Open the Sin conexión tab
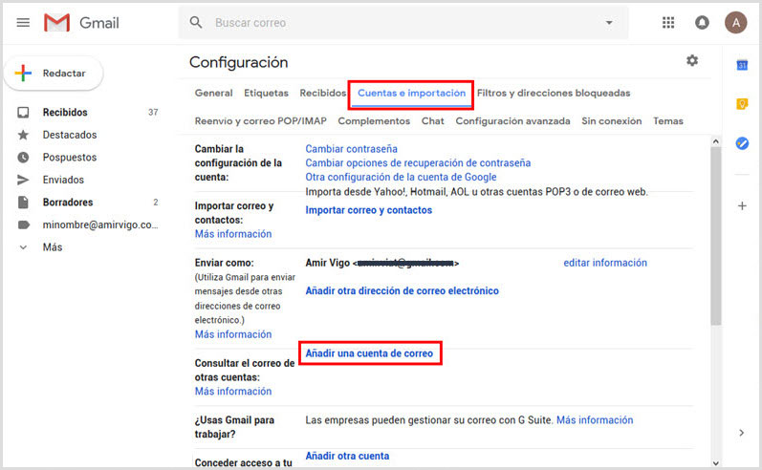Viewport: 762px width, 470px height. click(x=611, y=121)
